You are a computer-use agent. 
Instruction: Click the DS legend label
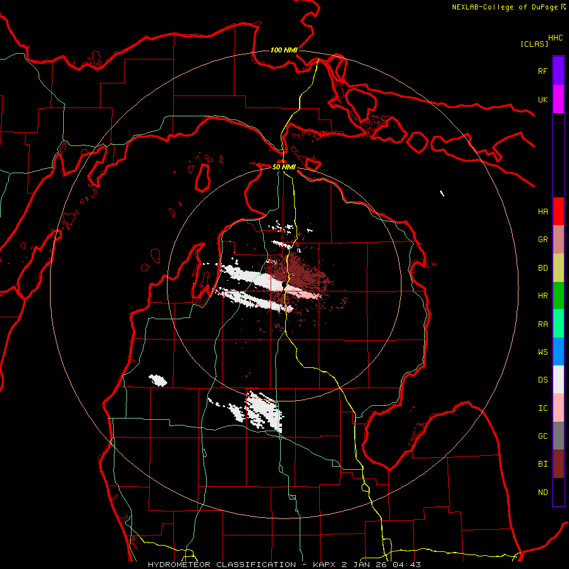pos(542,380)
